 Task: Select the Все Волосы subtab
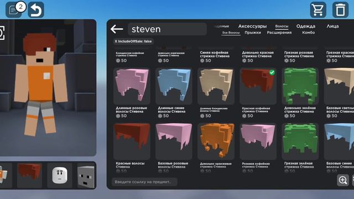pos(231,33)
